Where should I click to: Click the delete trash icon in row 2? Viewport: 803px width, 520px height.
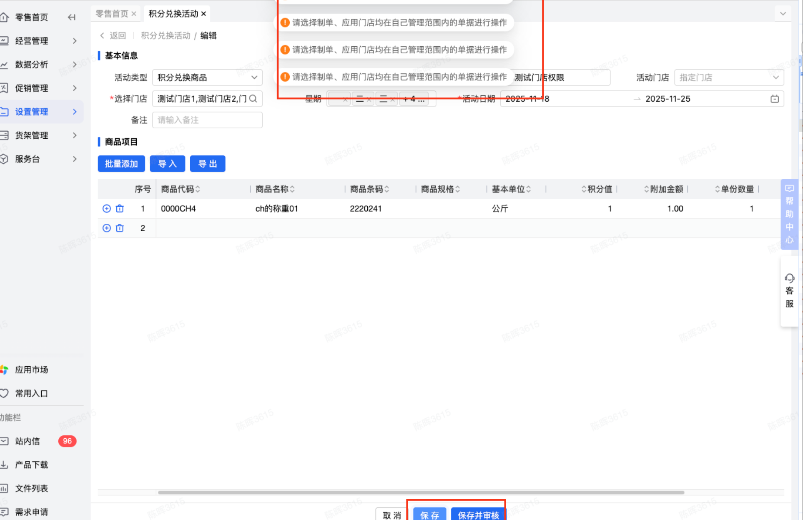(x=120, y=228)
